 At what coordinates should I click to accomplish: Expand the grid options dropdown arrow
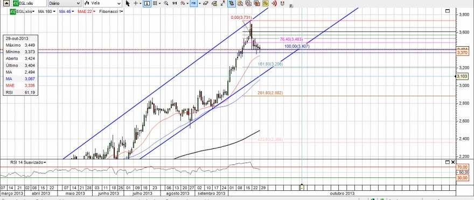[x=160, y=4]
